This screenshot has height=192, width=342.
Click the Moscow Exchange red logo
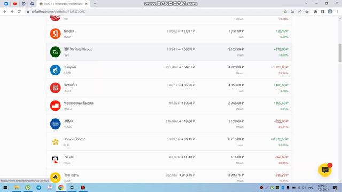click(x=55, y=106)
